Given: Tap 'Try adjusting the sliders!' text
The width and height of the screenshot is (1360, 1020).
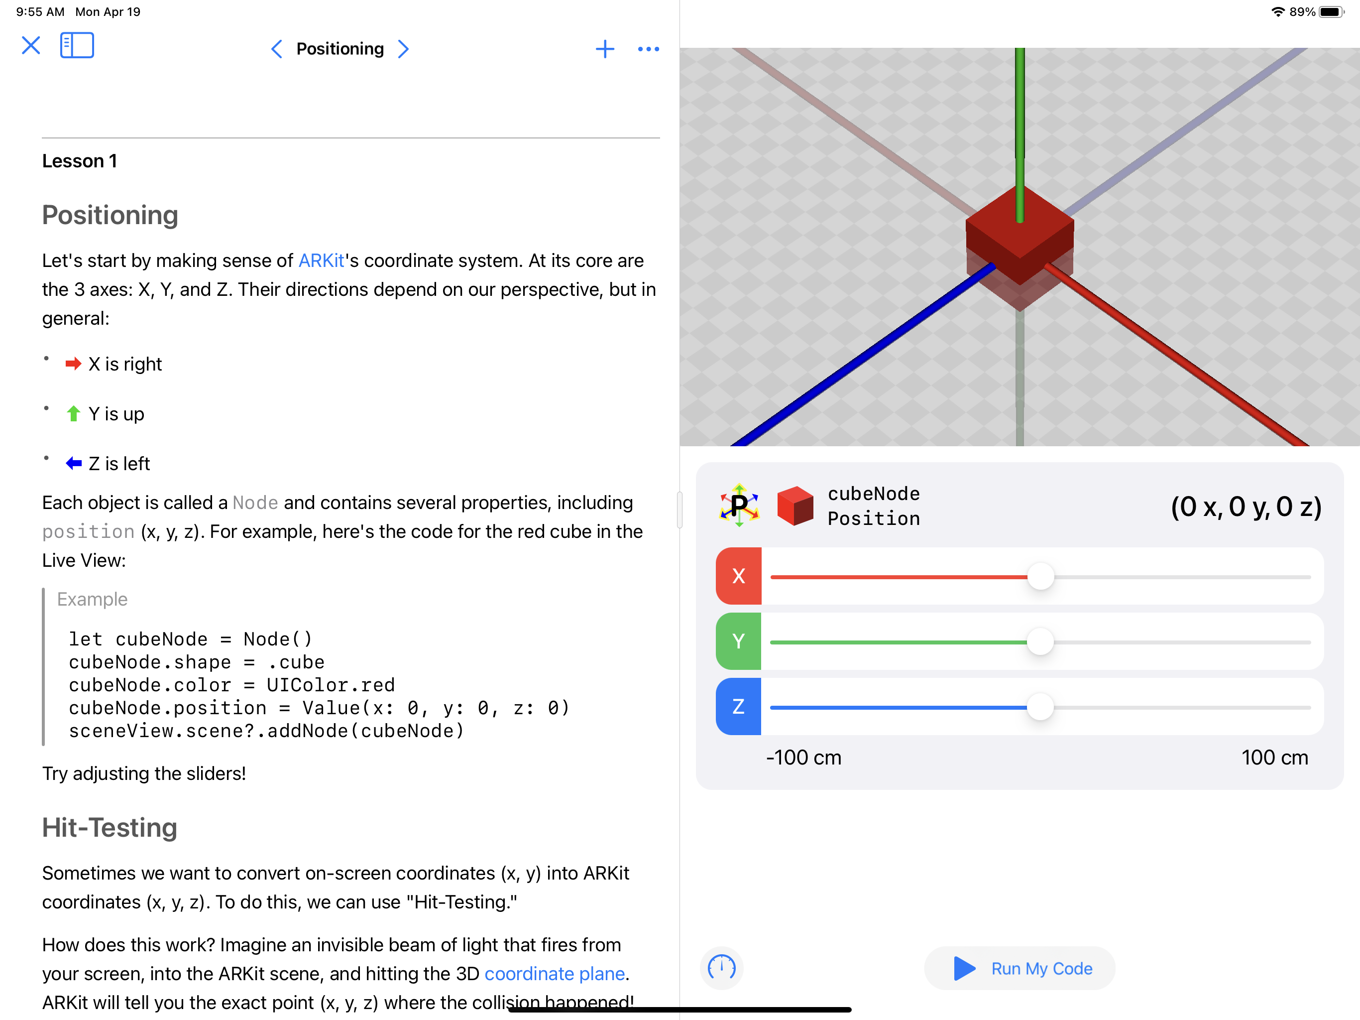Looking at the screenshot, I should (144, 773).
